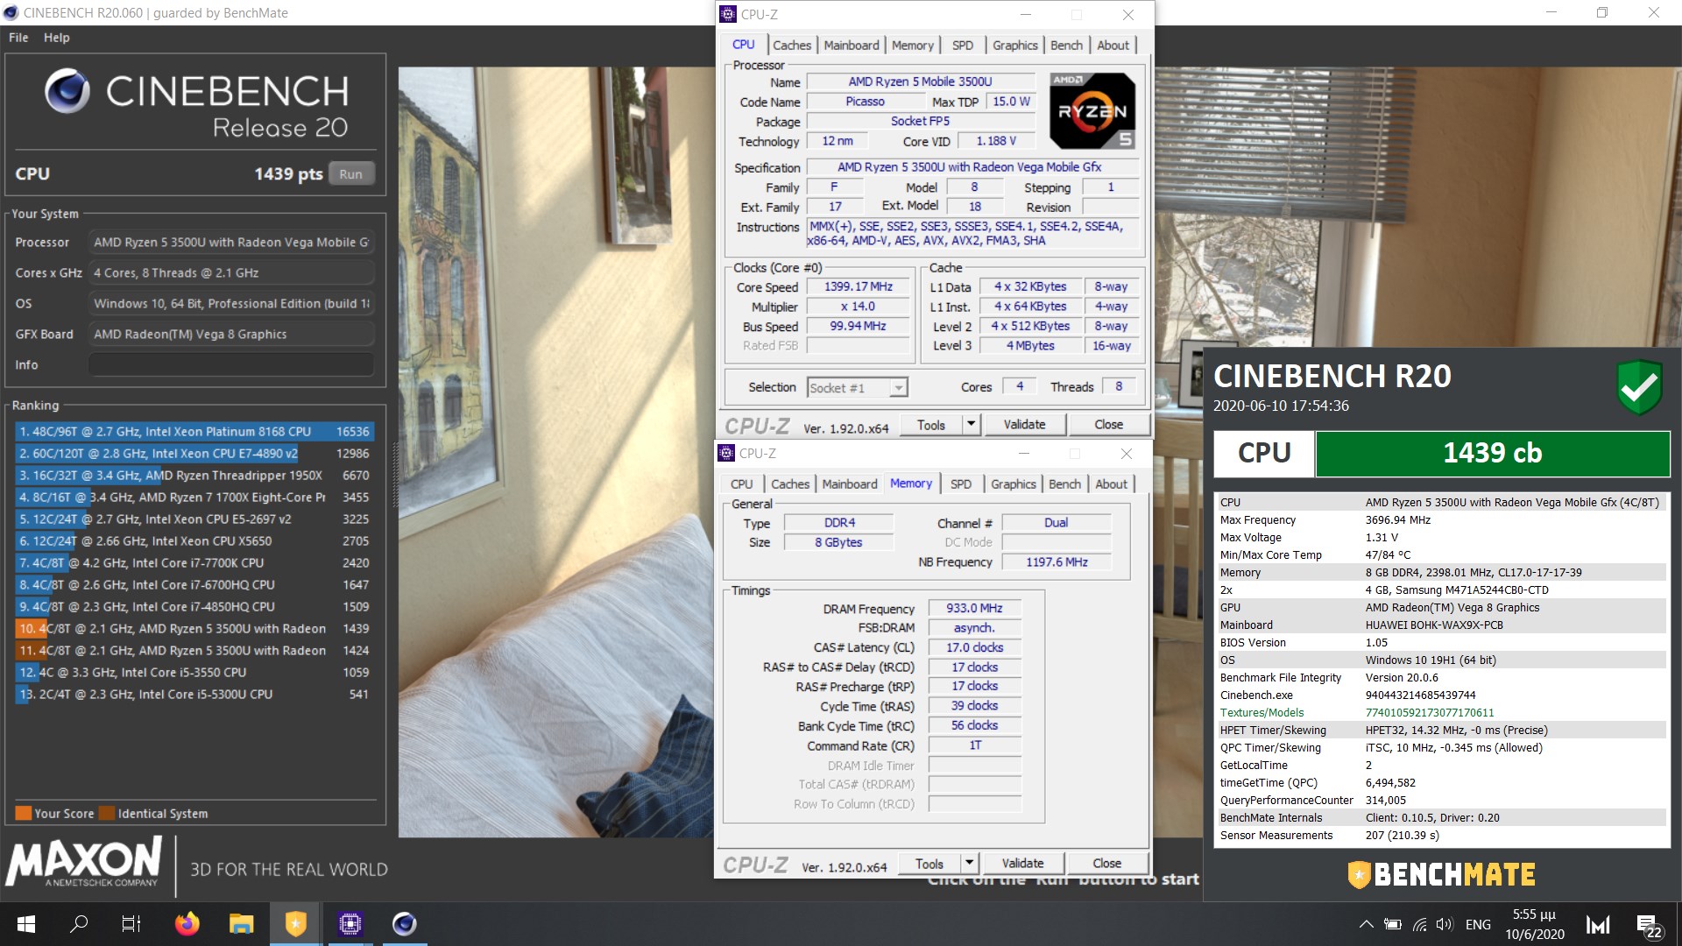Select ranking row Core i7-7700K
Image resolution: width=1682 pixels, height=946 pixels.
click(x=194, y=562)
